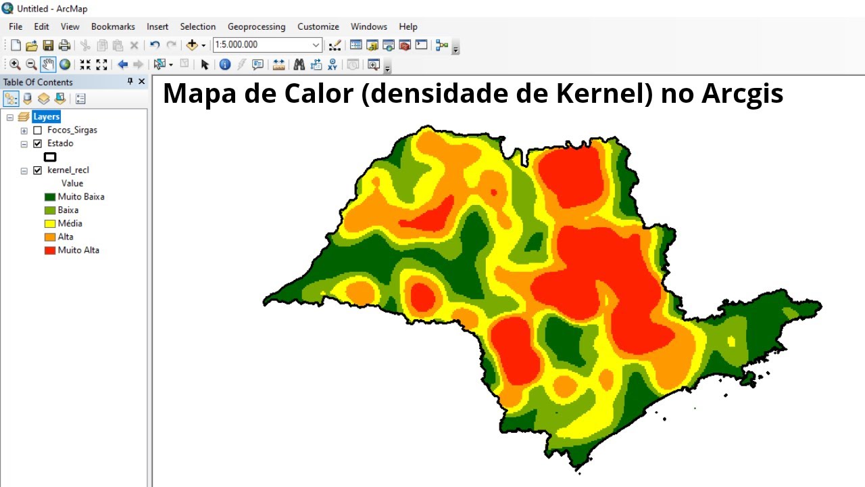List layers by source
The image size is (865, 487).
28,99
